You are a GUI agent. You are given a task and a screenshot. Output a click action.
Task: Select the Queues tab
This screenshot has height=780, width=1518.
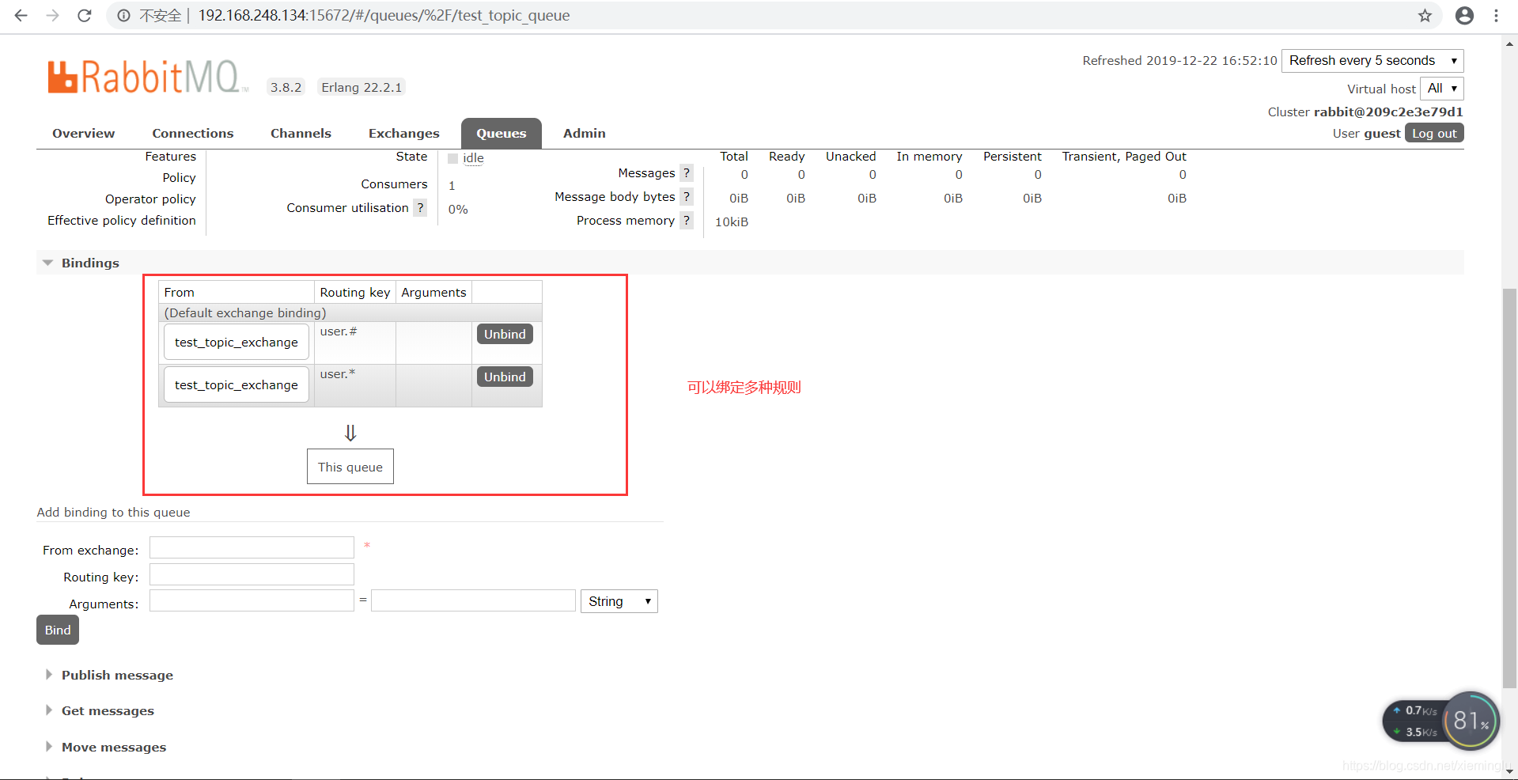(x=502, y=134)
